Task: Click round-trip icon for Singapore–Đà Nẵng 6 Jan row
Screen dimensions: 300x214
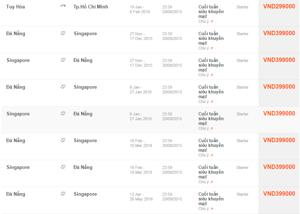Action: click(x=63, y=114)
